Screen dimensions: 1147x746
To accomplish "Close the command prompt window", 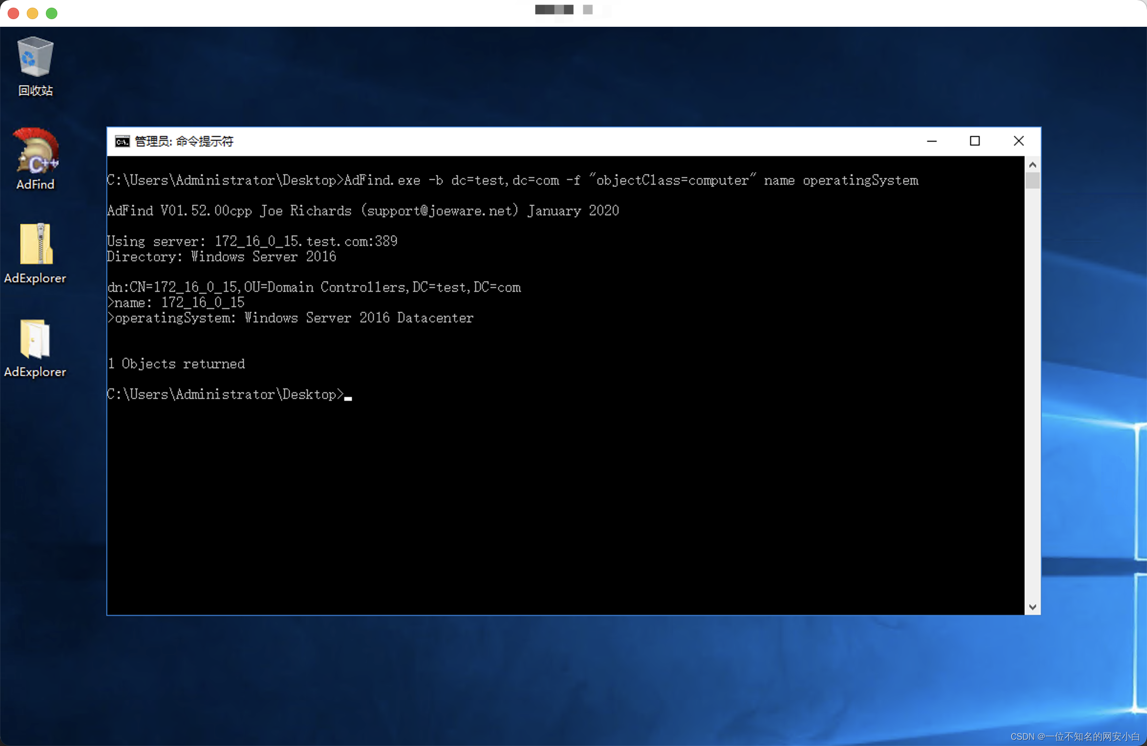I will (x=1018, y=141).
